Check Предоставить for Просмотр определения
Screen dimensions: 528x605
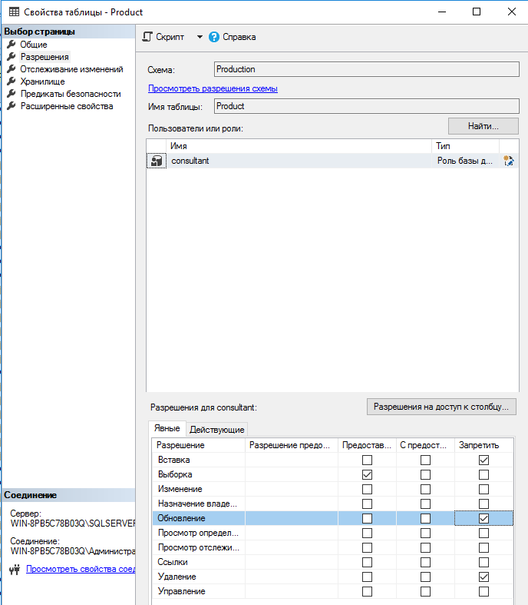[367, 533]
